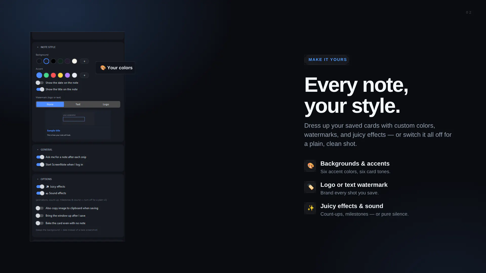Select the Logo watermark option
Viewport: 486px width, 273px height.
[x=106, y=104]
